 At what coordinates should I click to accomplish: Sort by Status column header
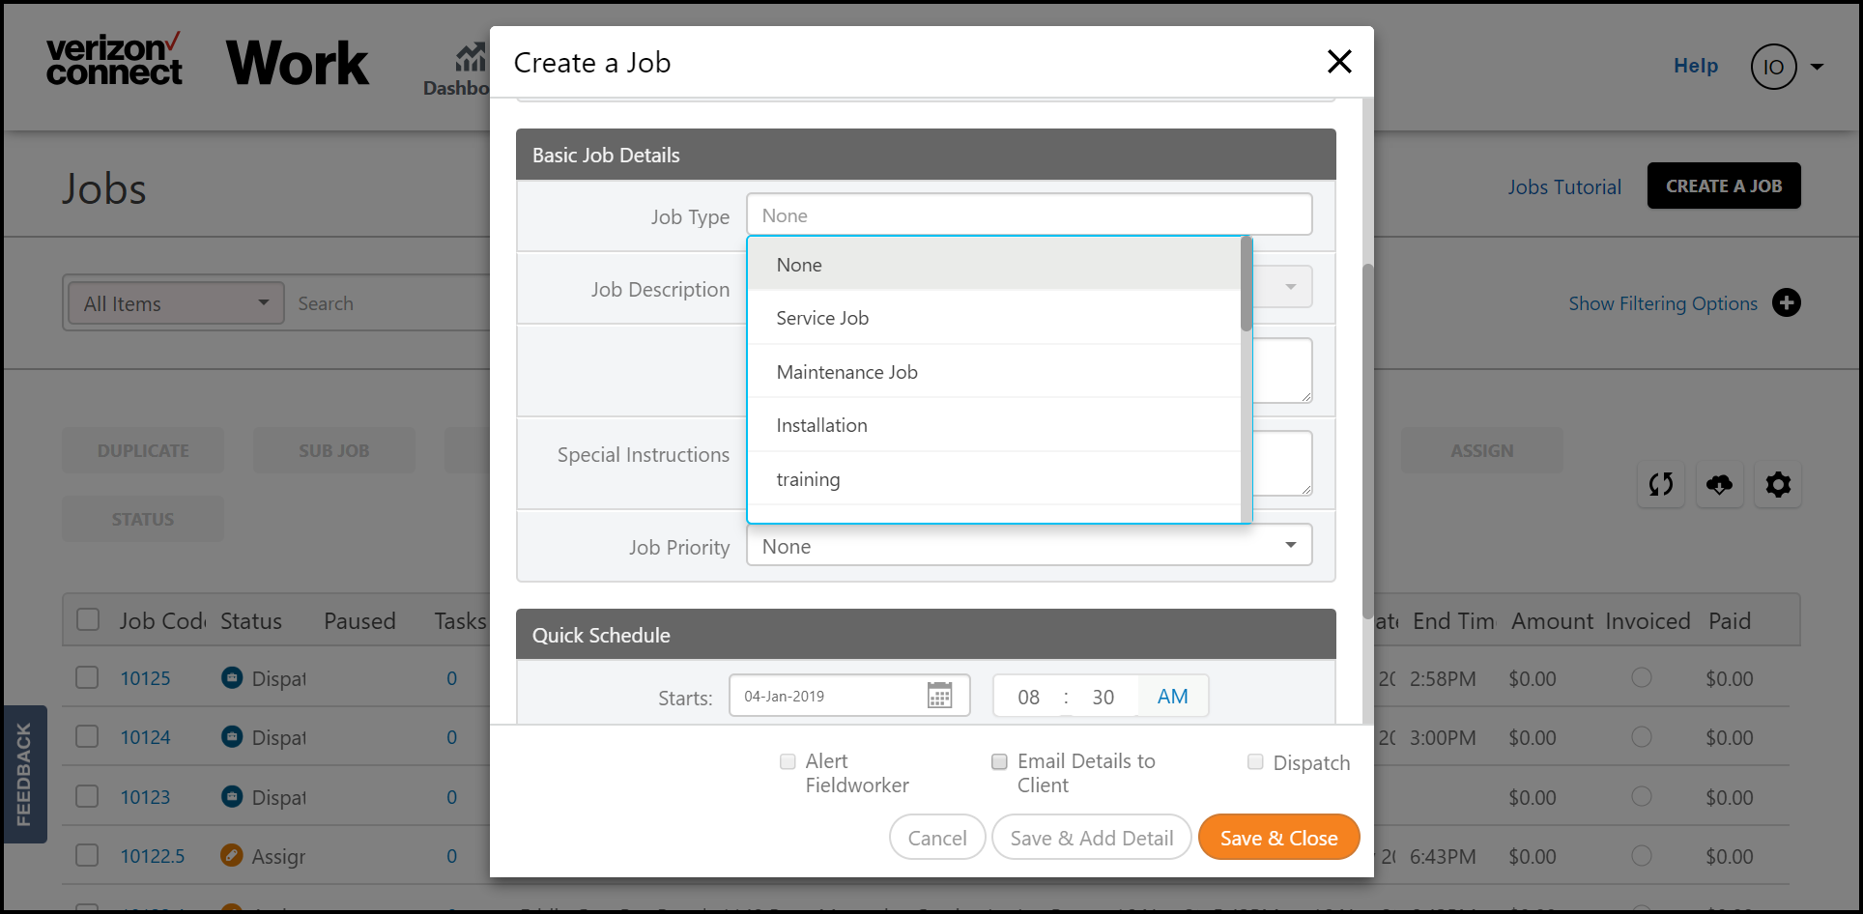251,621
